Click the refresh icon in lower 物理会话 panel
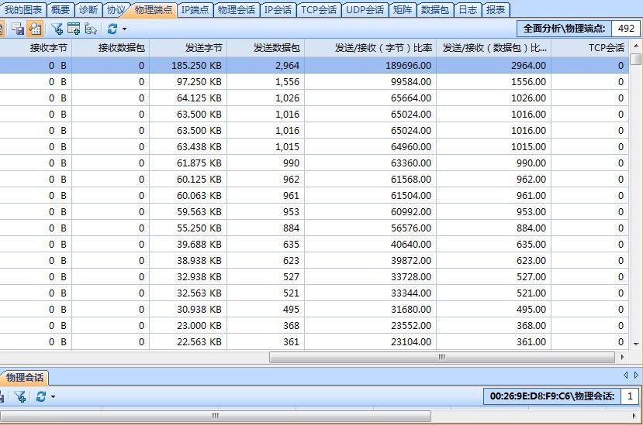Viewport: 643px width, 425px height. pos(40,396)
